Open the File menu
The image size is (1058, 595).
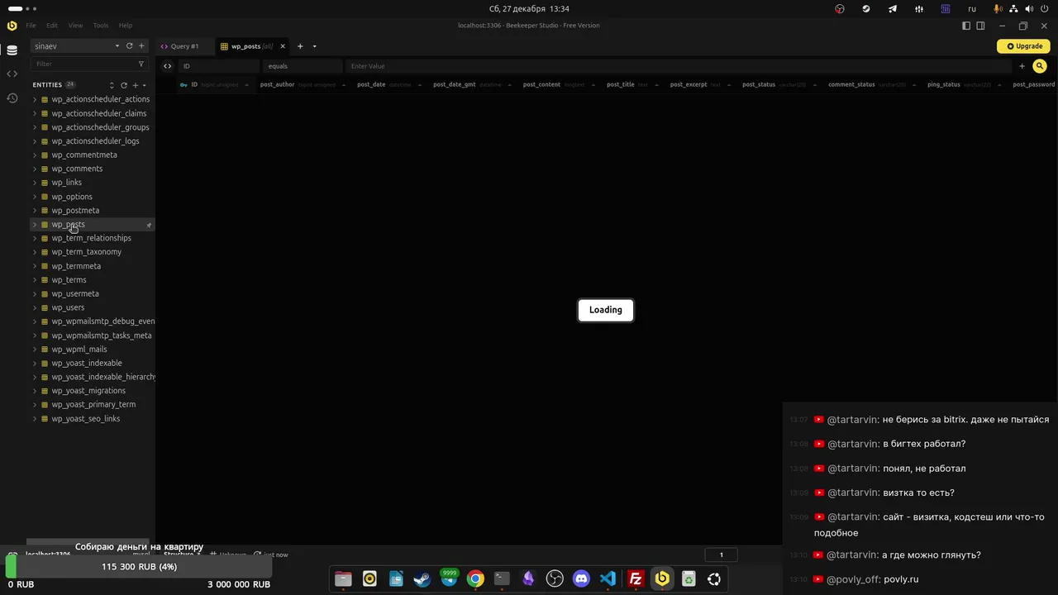click(x=31, y=26)
